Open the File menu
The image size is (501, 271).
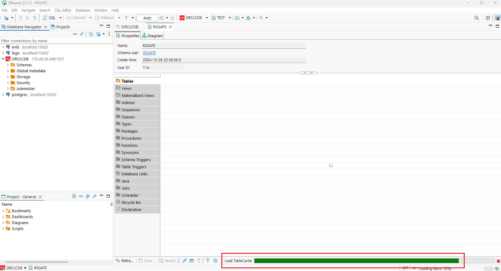(x=4, y=10)
